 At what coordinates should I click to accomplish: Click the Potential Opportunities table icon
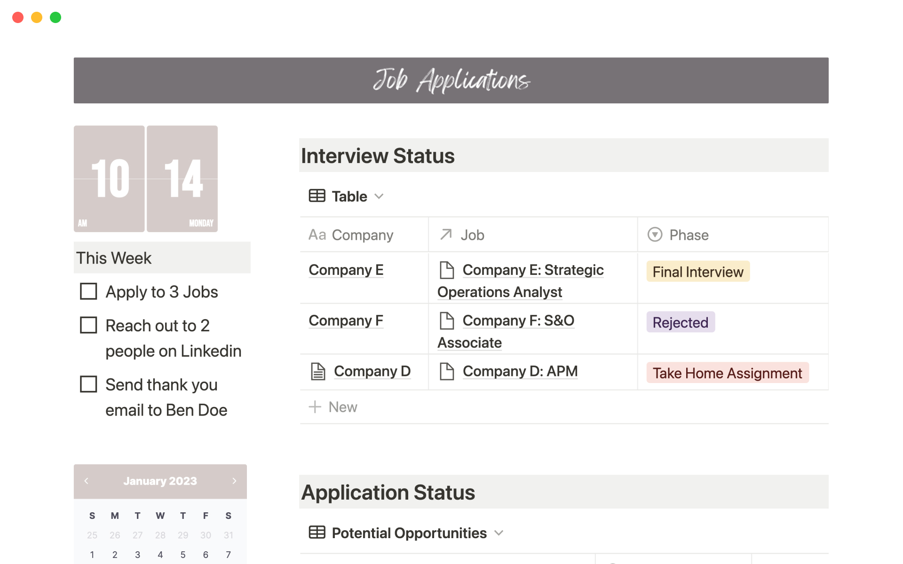coord(317,533)
